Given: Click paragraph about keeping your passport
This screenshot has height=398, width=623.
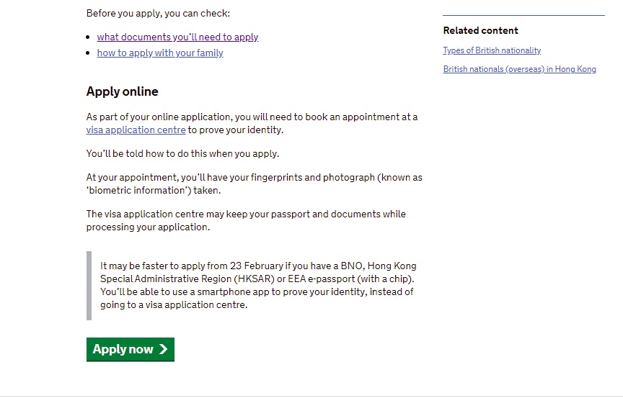Looking at the screenshot, I should click(246, 220).
